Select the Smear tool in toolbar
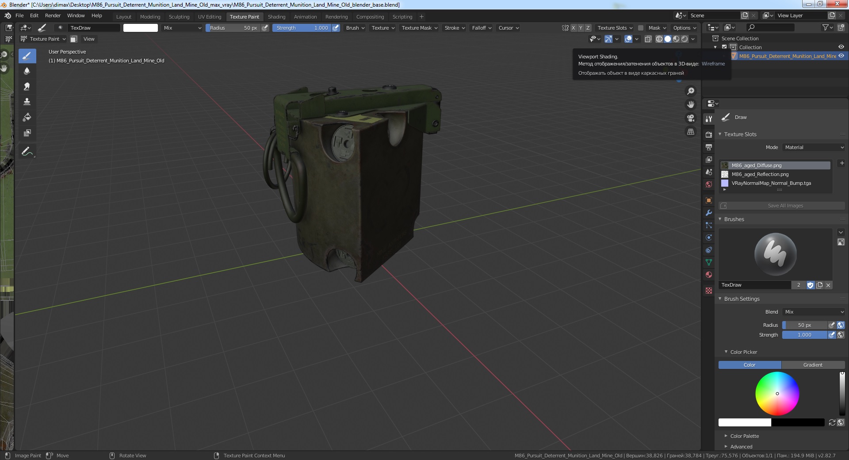849x460 pixels. click(x=27, y=86)
